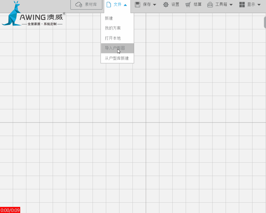266x213 pixels.
Task: Click the 保存 floppy disk icon
Action: pyautogui.click(x=138, y=5)
